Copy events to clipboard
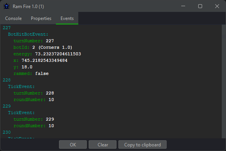This screenshot has height=151, width=226. coord(142,144)
